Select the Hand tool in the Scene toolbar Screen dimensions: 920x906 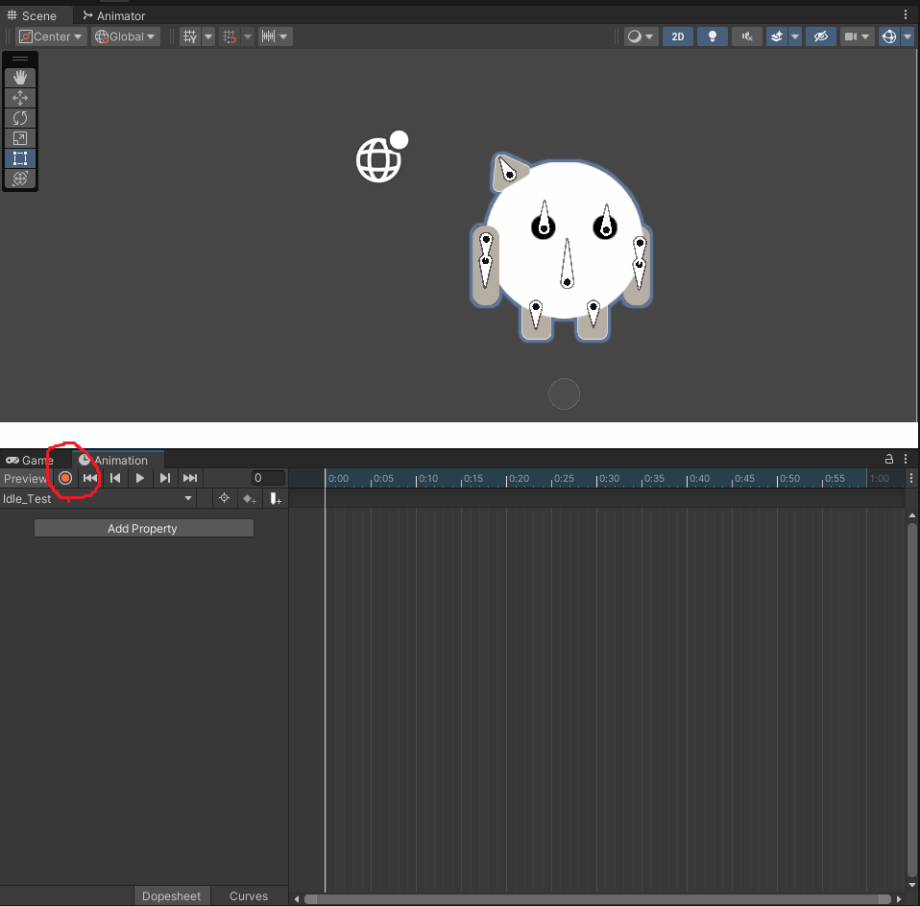(x=20, y=77)
